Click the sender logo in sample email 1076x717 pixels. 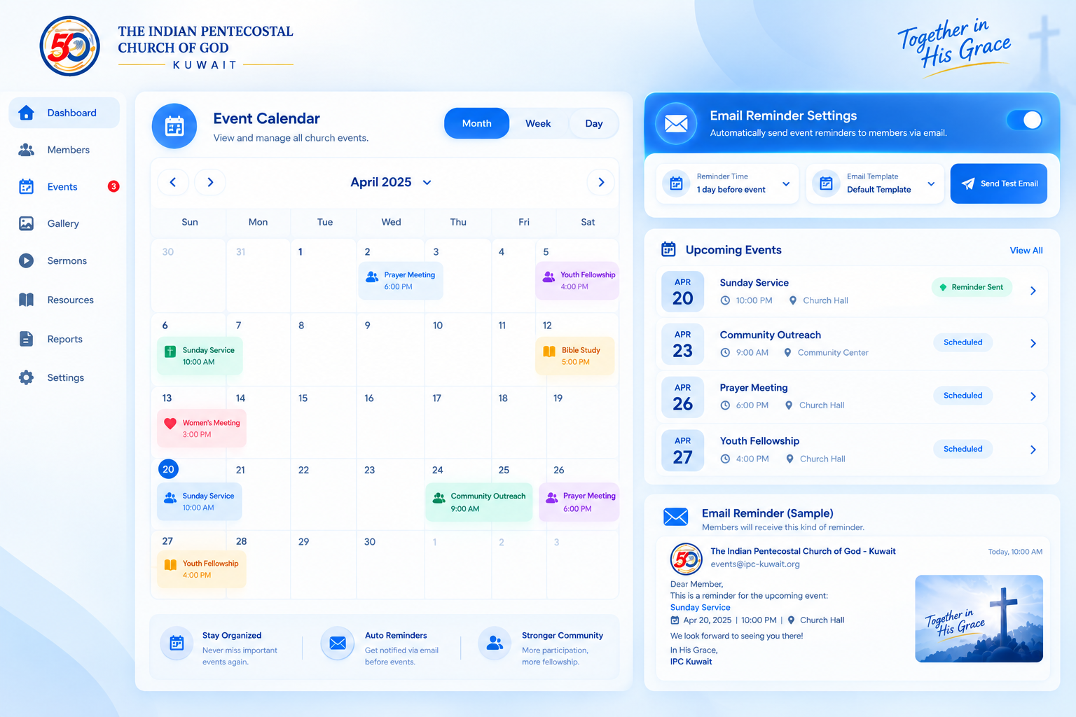(687, 559)
